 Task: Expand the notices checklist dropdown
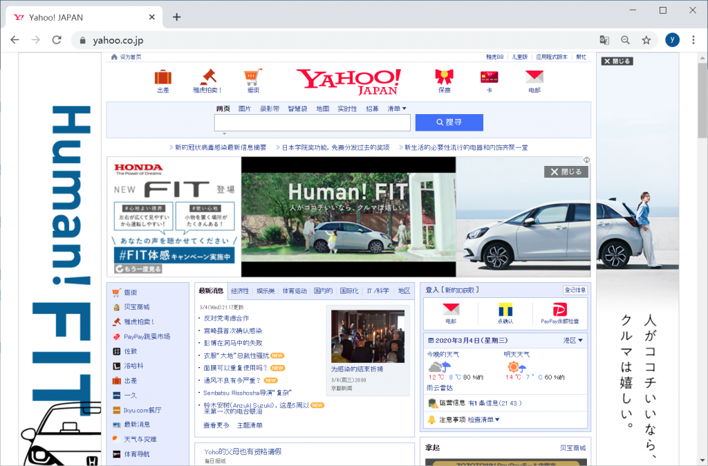[x=483, y=420]
